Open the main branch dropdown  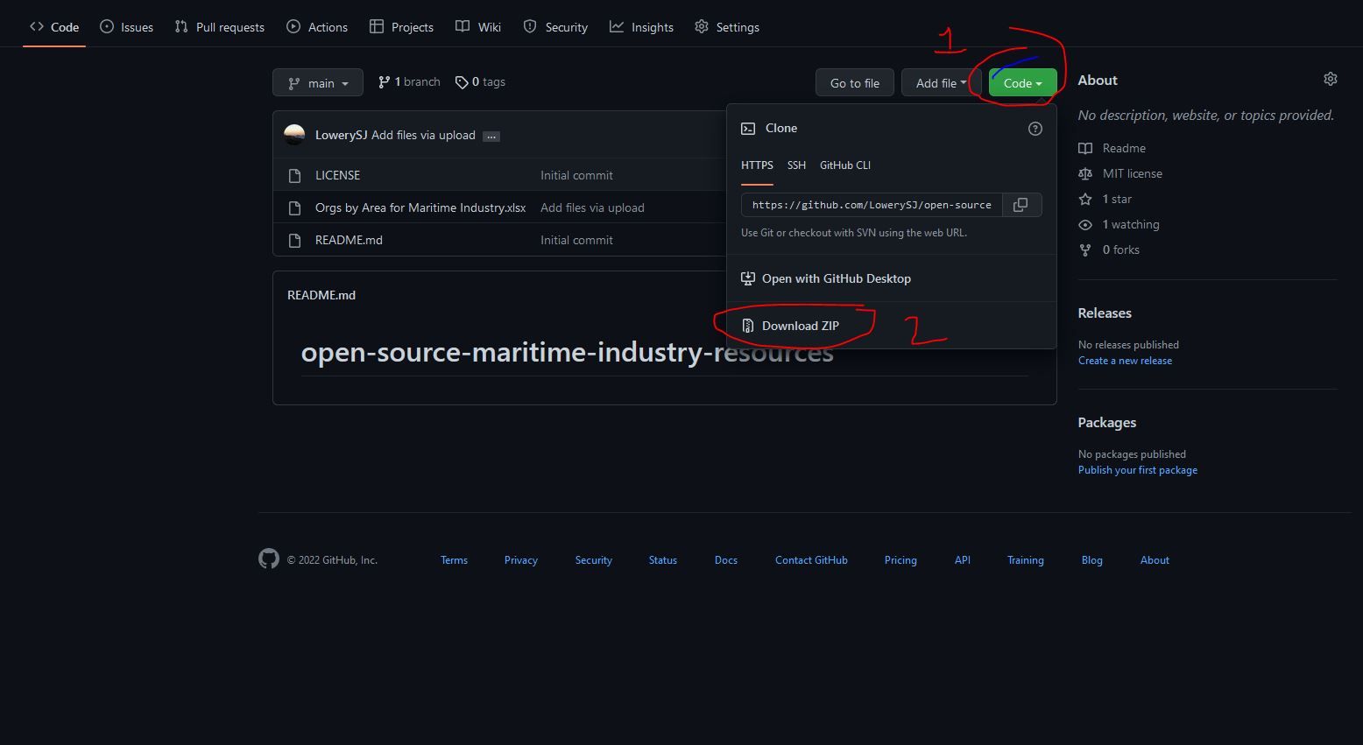click(318, 83)
